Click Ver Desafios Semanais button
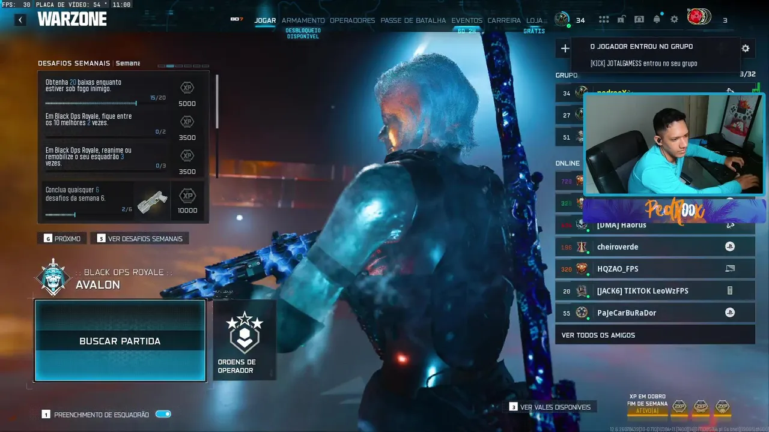The width and height of the screenshot is (769, 432). click(x=139, y=239)
